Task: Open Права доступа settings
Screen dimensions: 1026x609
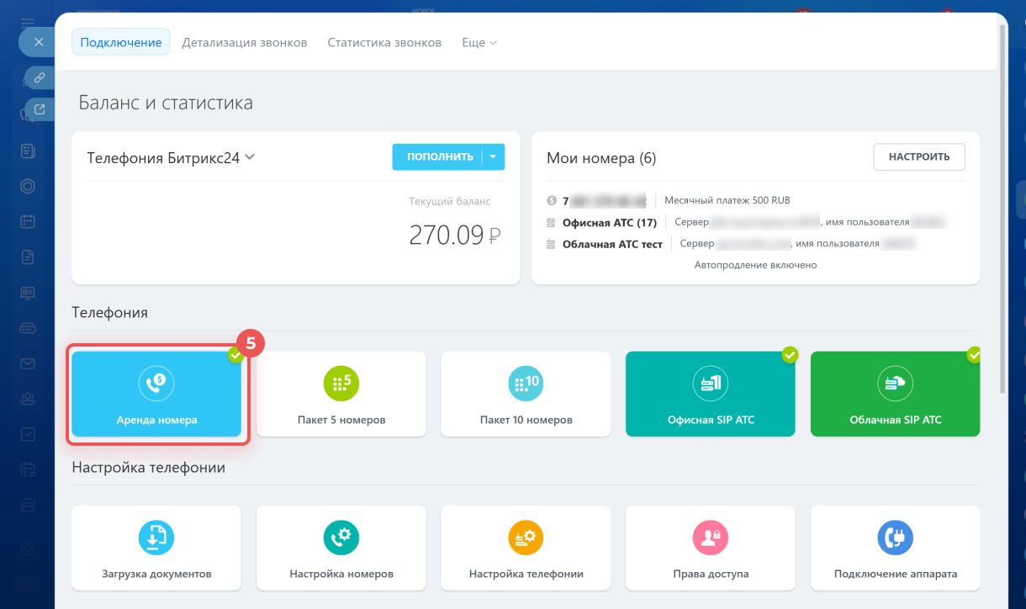Action: point(710,547)
